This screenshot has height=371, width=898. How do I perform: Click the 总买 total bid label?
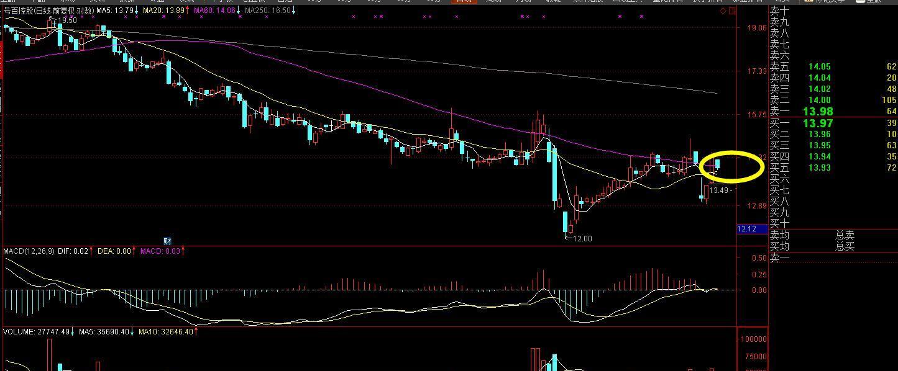(x=845, y=247)
